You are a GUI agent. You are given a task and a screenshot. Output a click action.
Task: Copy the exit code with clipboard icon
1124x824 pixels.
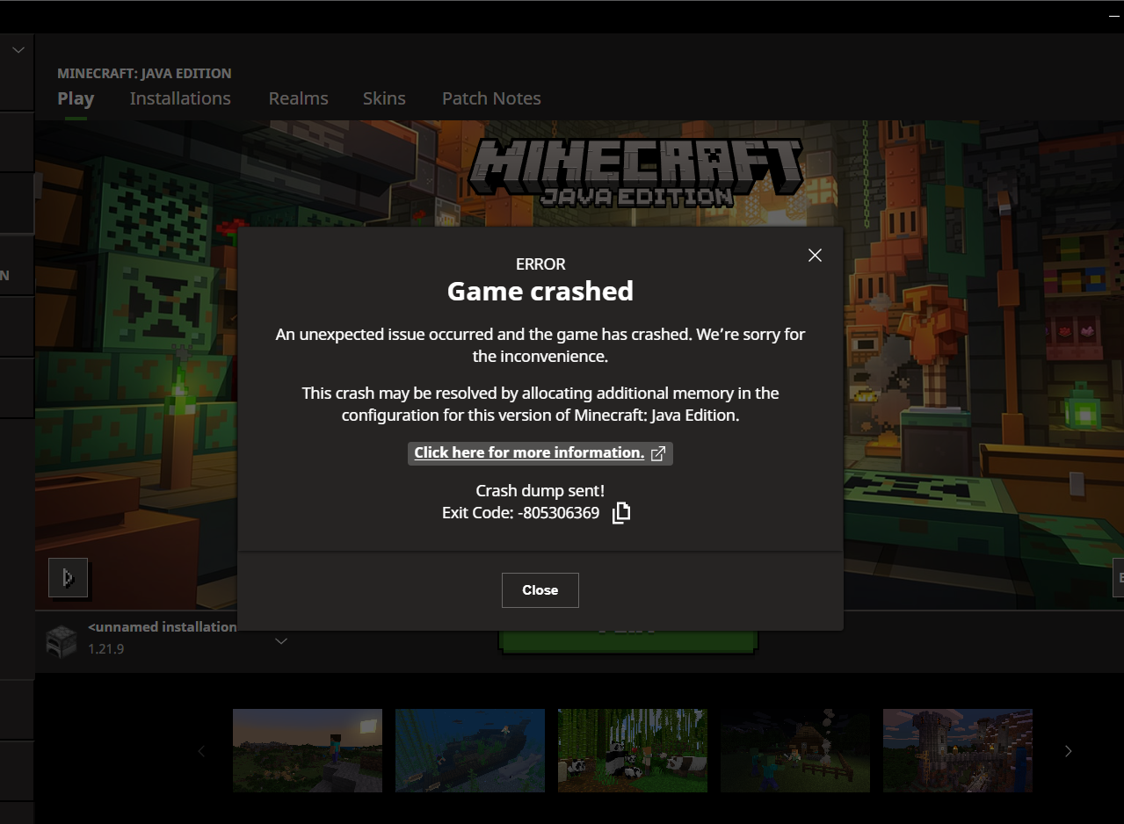pyautogui.click(x=621, y=513)
